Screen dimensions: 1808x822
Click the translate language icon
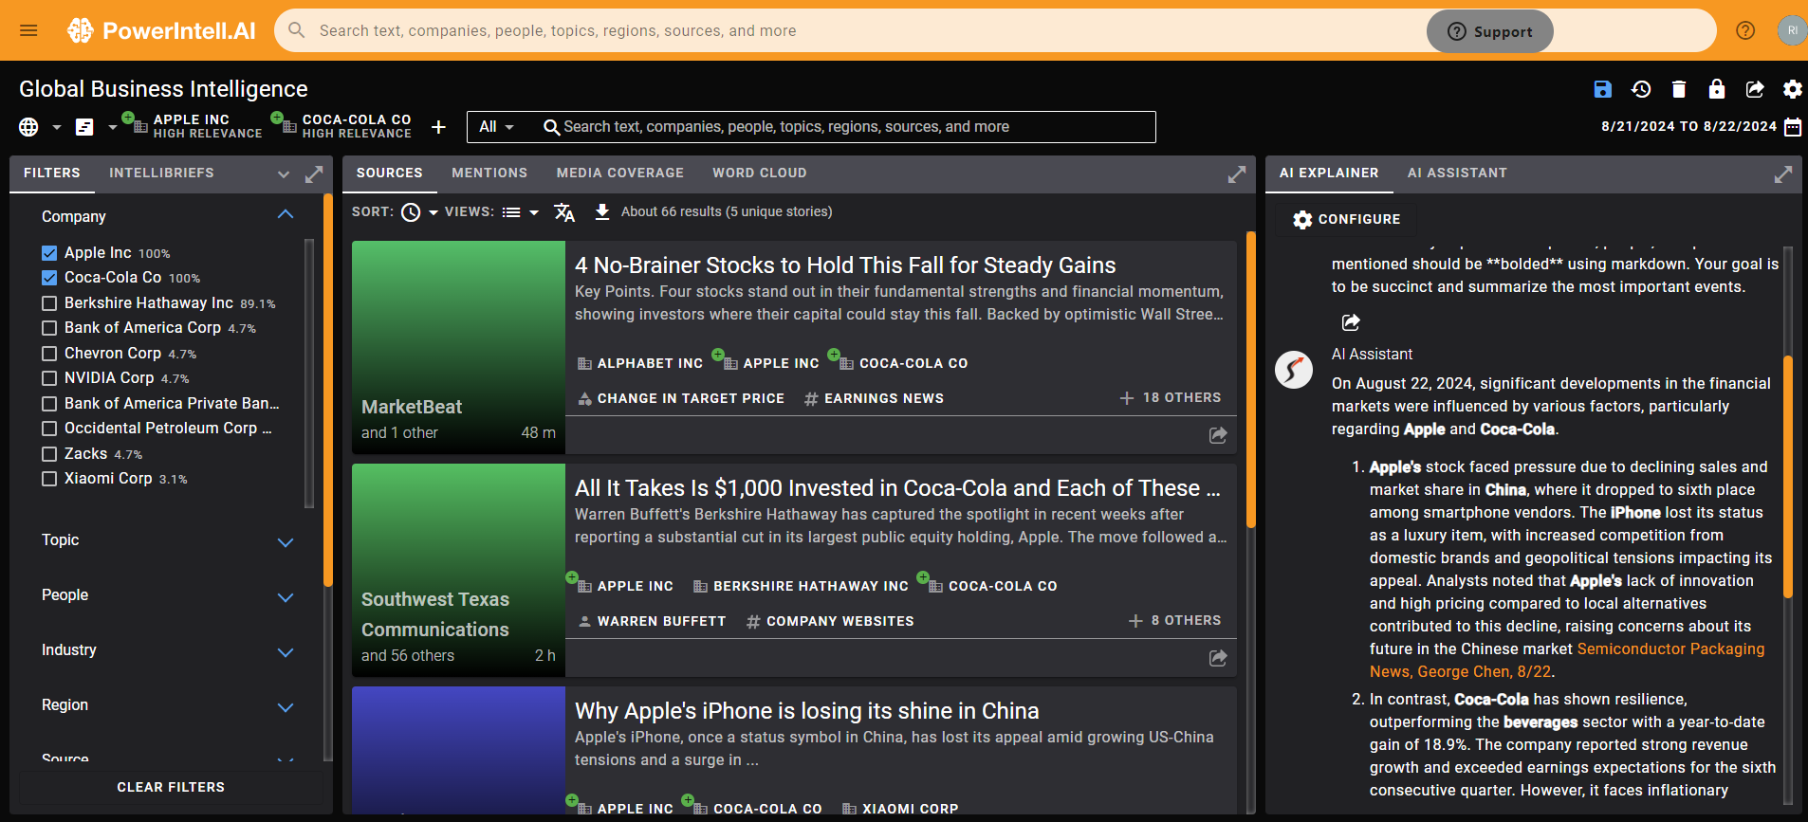point(564,212)
